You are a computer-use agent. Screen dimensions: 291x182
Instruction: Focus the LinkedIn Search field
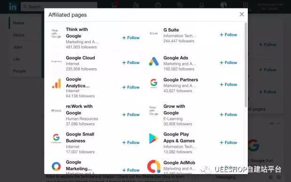[x=59, y=7]
